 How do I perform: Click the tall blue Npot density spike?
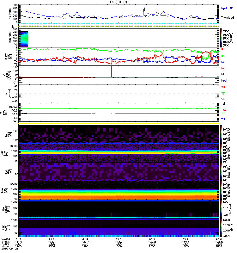[x=111, y=71]
